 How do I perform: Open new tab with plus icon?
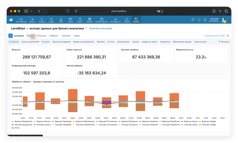click(x=220, y=11)
